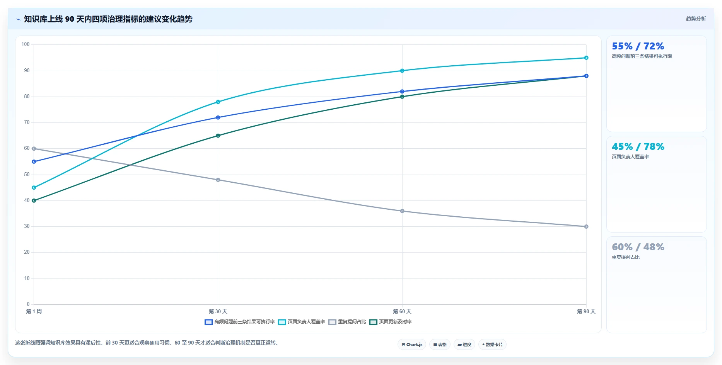Click the cyan data point at 第 30 天
Image resolution: width=722 pixels, height=365 pixels.
(x=218, y=102)
